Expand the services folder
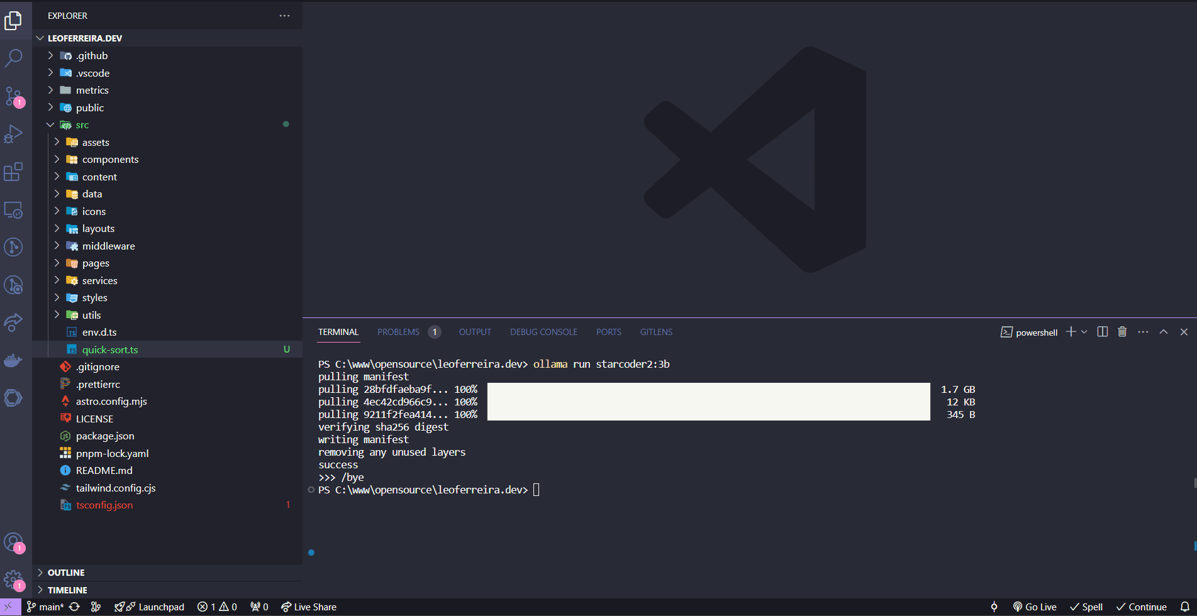The height and width of the screenshot is (616, 1197). [x=167, y=280]
